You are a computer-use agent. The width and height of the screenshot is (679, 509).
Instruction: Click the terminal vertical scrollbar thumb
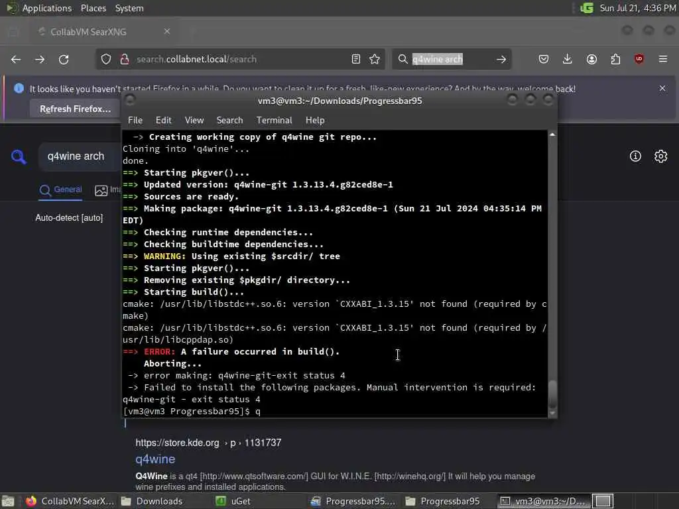(552, 394)
